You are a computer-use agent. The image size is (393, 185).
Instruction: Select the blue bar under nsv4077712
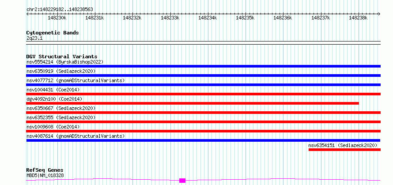click(203, 85)
